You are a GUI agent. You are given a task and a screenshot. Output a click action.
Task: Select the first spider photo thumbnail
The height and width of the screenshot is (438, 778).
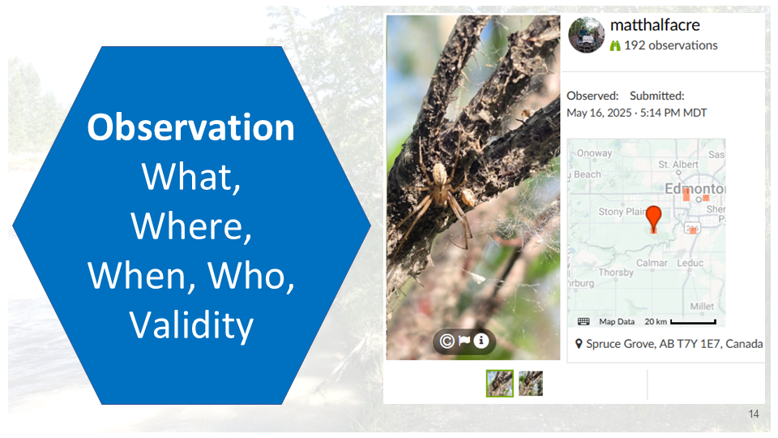[499, 383]
